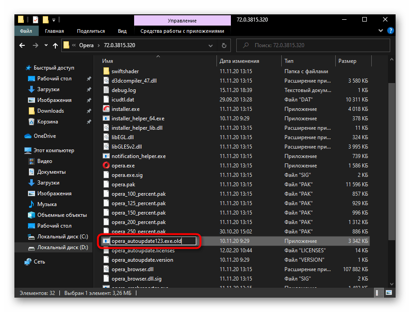Open recent locations dropdown arrow
This screenshot has width=410, height=312.
(x=45, y=45)
